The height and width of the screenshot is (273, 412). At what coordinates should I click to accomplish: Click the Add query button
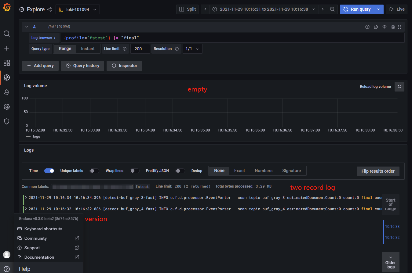[40, 66]
